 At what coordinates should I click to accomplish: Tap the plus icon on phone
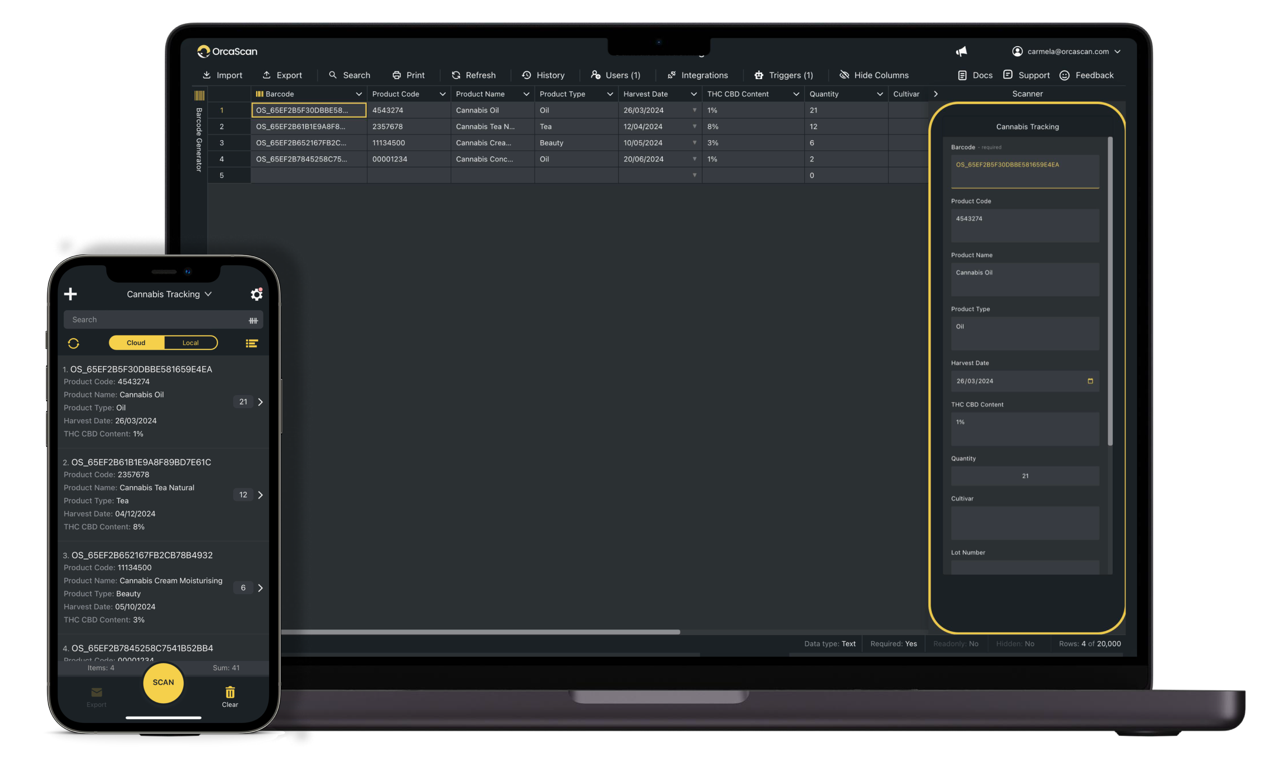point(71,294)
